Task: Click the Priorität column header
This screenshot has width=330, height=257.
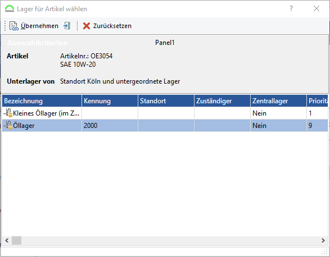Action: tap(318, 101)
